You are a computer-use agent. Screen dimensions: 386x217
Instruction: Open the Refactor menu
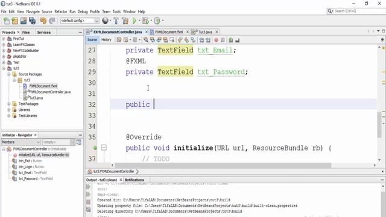click(x=61, y=11)
